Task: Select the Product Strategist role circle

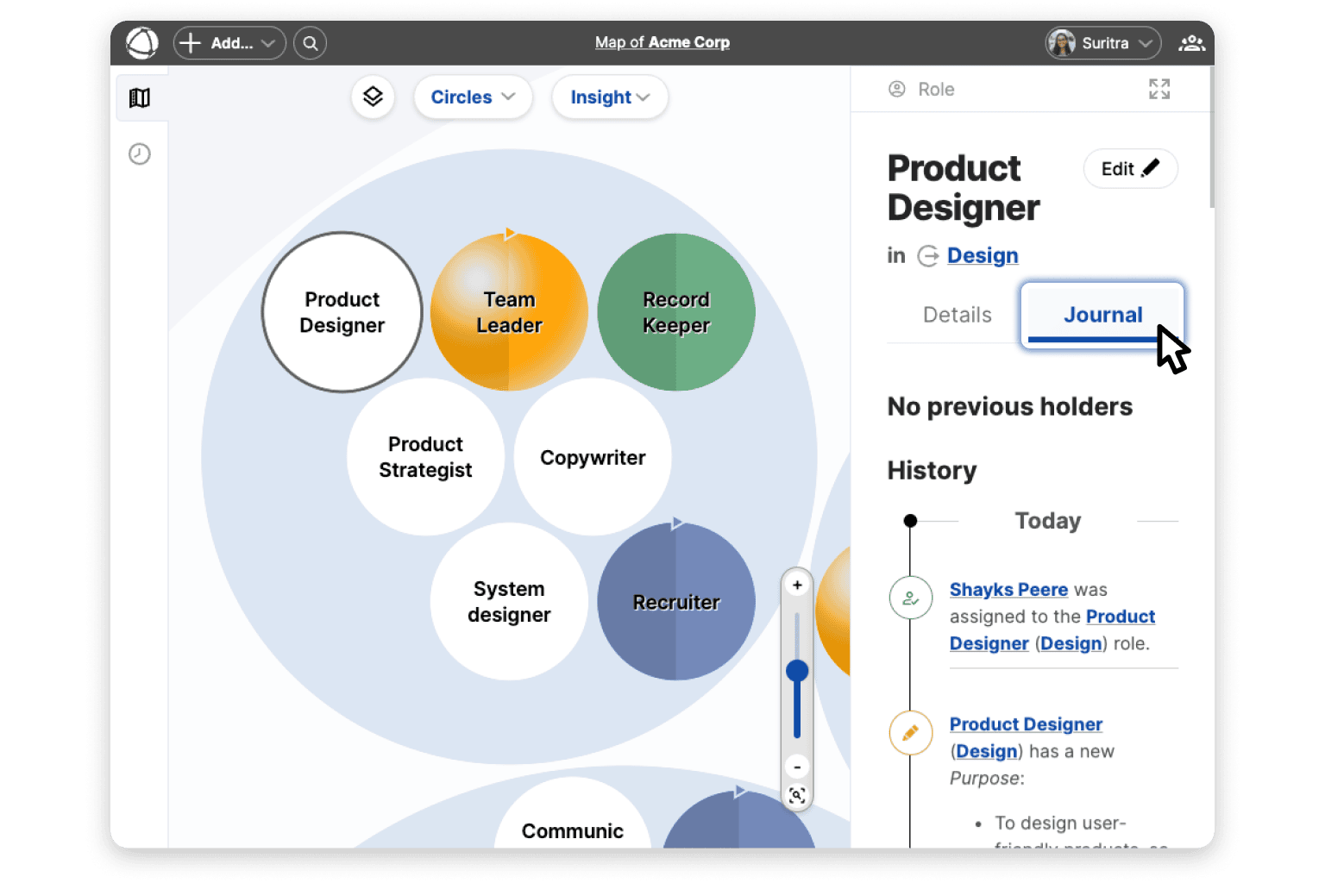Action: (425, 457)
